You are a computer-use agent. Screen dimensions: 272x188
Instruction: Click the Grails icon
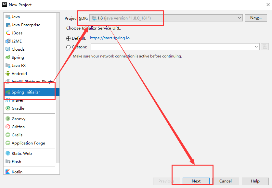click(x=8, y=135)
